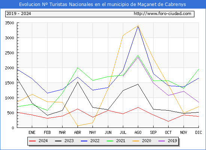
Task: Click the black 2023 peak at AGO
Action: 138,84
